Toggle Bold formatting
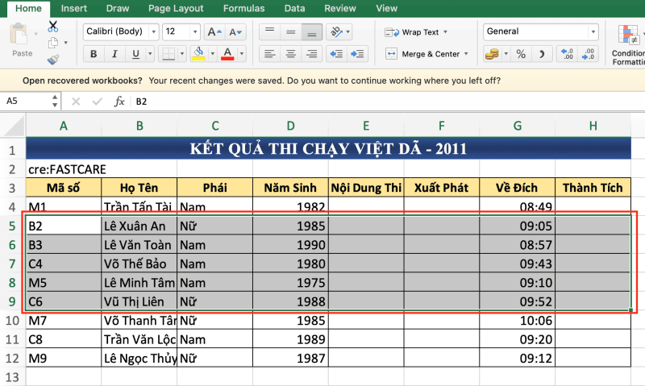Image resolution: width=645 pixels, height=386 pixels. point(94,54)
